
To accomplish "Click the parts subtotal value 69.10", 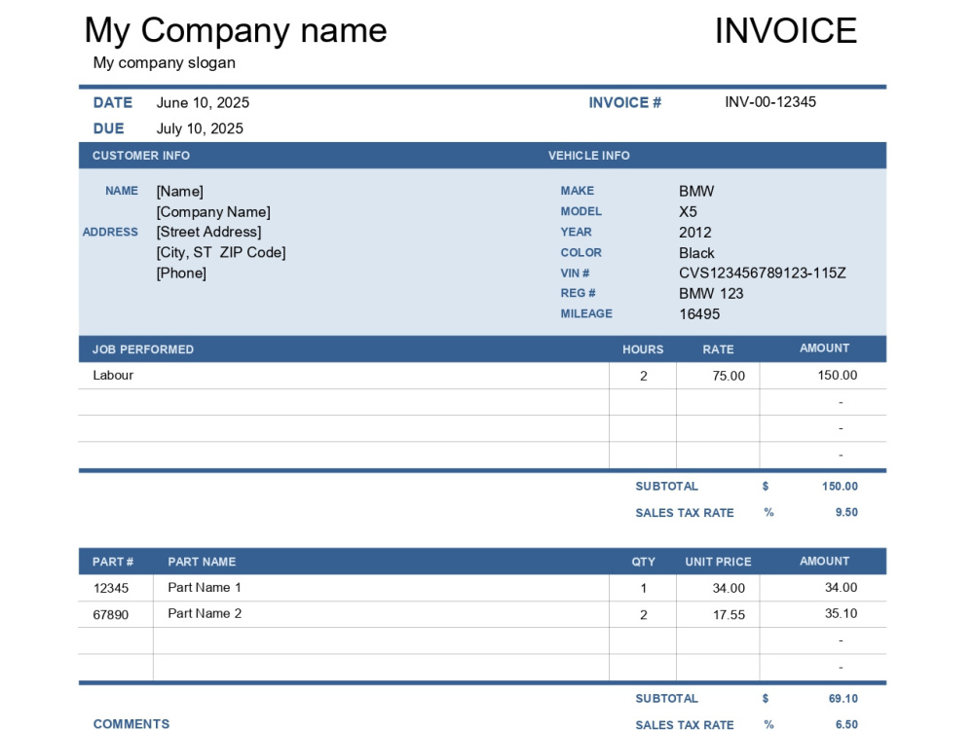I will (x=843, y=698).
